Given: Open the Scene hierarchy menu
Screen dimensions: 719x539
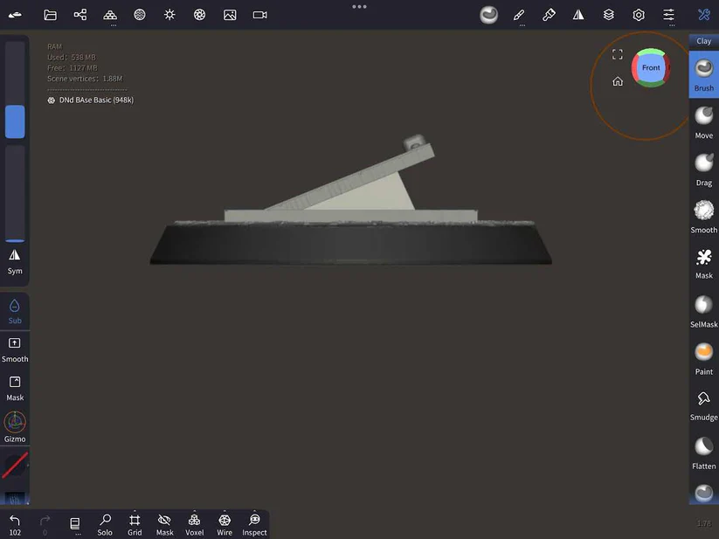Looking at the screenshot, I should click(x=80, y=15).
